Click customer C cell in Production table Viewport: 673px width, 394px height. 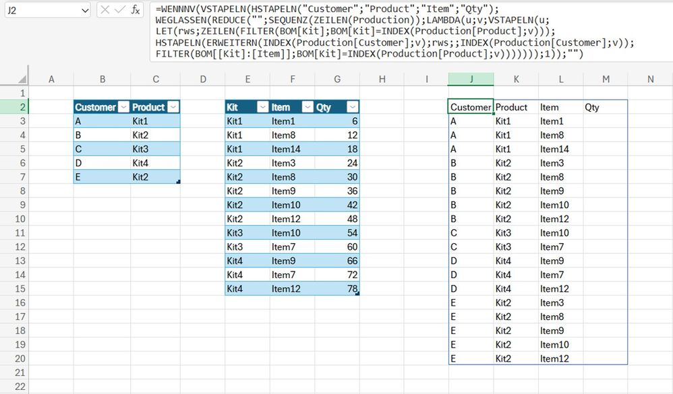point(102,149)
